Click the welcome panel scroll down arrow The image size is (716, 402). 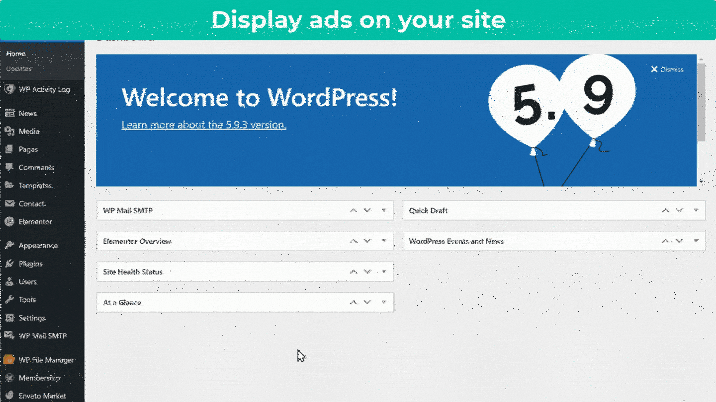(x=701, y=182)
